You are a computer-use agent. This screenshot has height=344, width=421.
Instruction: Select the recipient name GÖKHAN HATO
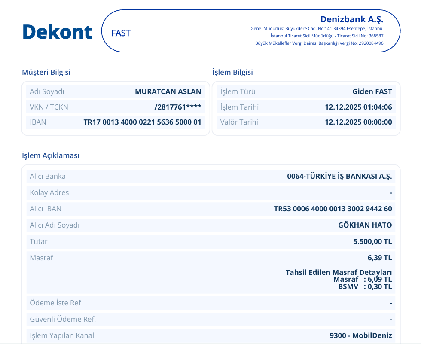click(365, 225)
